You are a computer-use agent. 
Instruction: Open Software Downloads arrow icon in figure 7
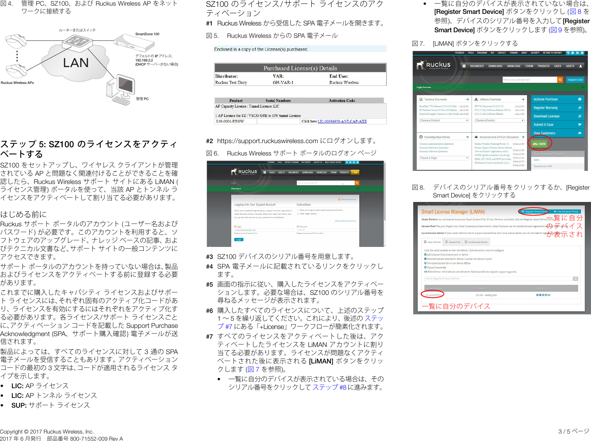pos(523,99)
